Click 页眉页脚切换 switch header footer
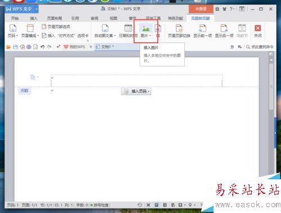This screenshot has width=281, height=213. coord(179,31)
